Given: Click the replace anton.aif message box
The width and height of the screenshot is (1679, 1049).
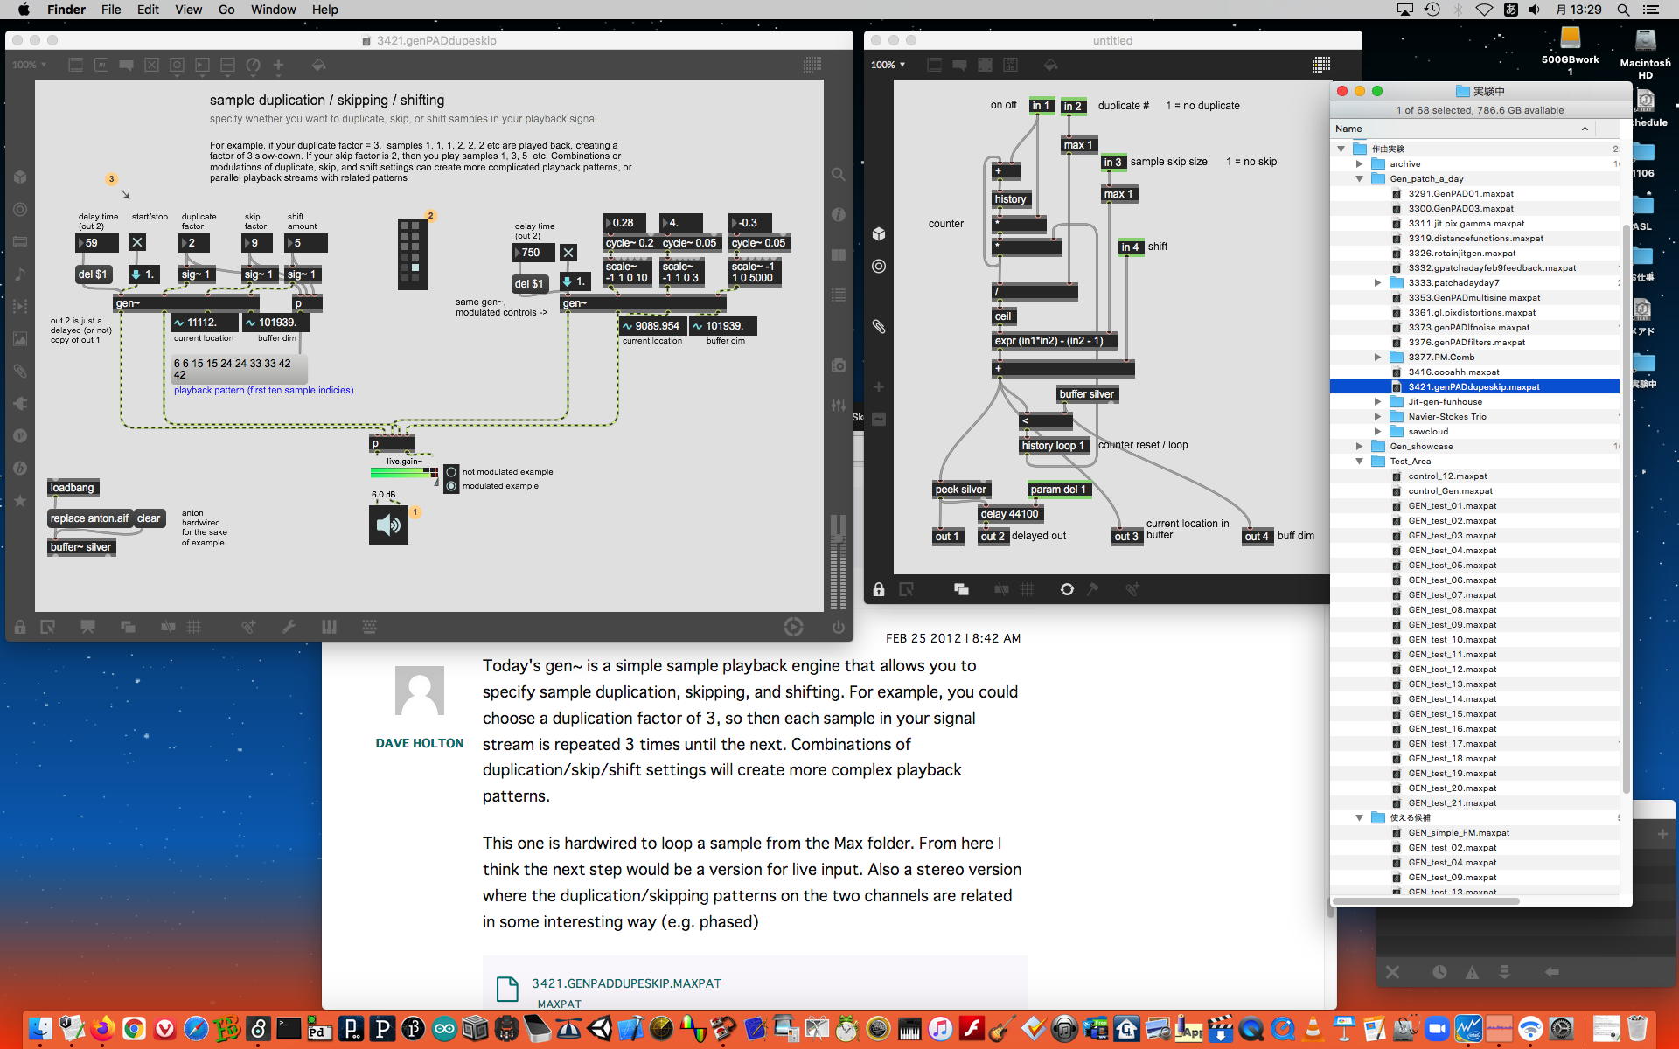Looking at the screenshot, I should click(x=89, y=518).
